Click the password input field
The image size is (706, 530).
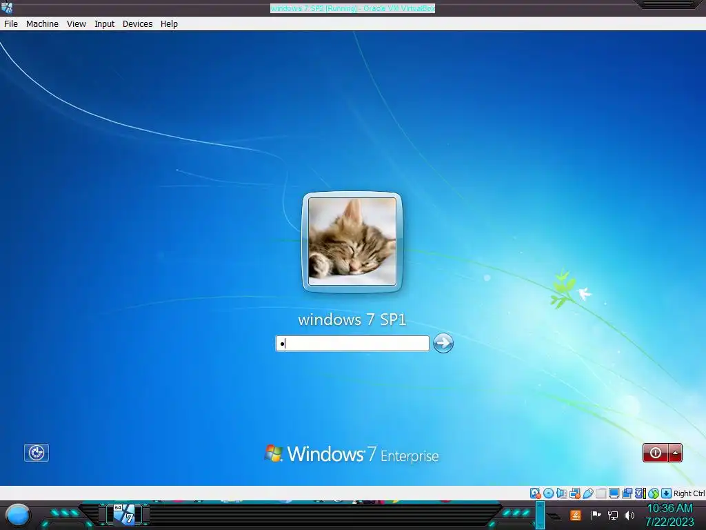352,344
